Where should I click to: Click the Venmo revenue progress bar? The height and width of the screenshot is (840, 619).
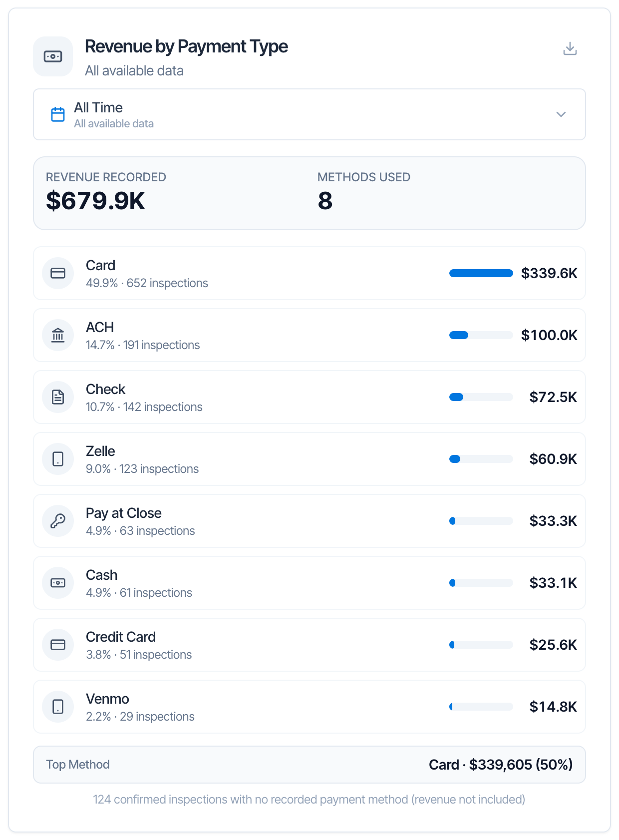point(481,707)
